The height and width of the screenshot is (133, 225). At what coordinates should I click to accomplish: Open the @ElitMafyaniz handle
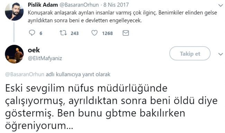45,58
